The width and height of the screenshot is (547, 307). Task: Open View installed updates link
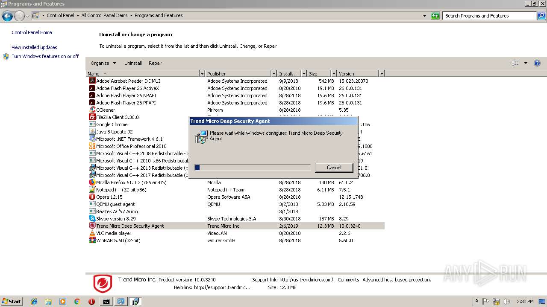coord(34,47)
